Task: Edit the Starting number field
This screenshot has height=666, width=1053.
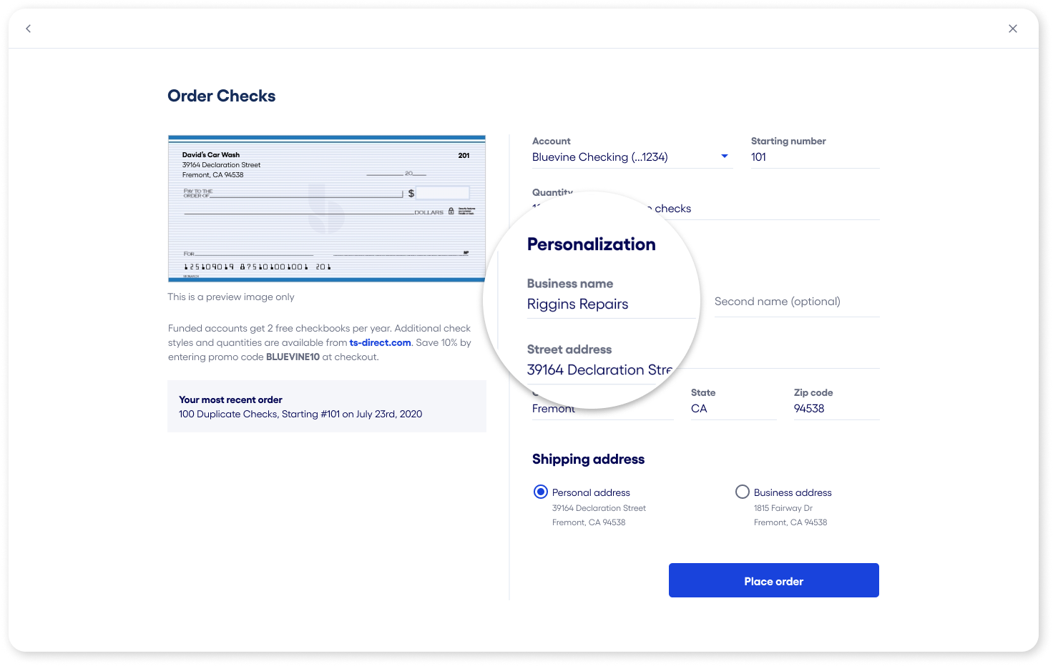Action: click(814, 157)
